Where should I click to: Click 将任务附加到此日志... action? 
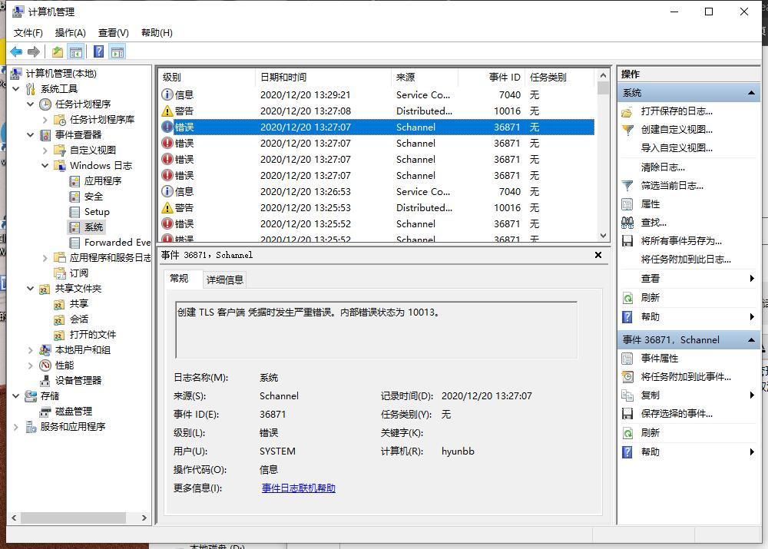pos(686,260)
